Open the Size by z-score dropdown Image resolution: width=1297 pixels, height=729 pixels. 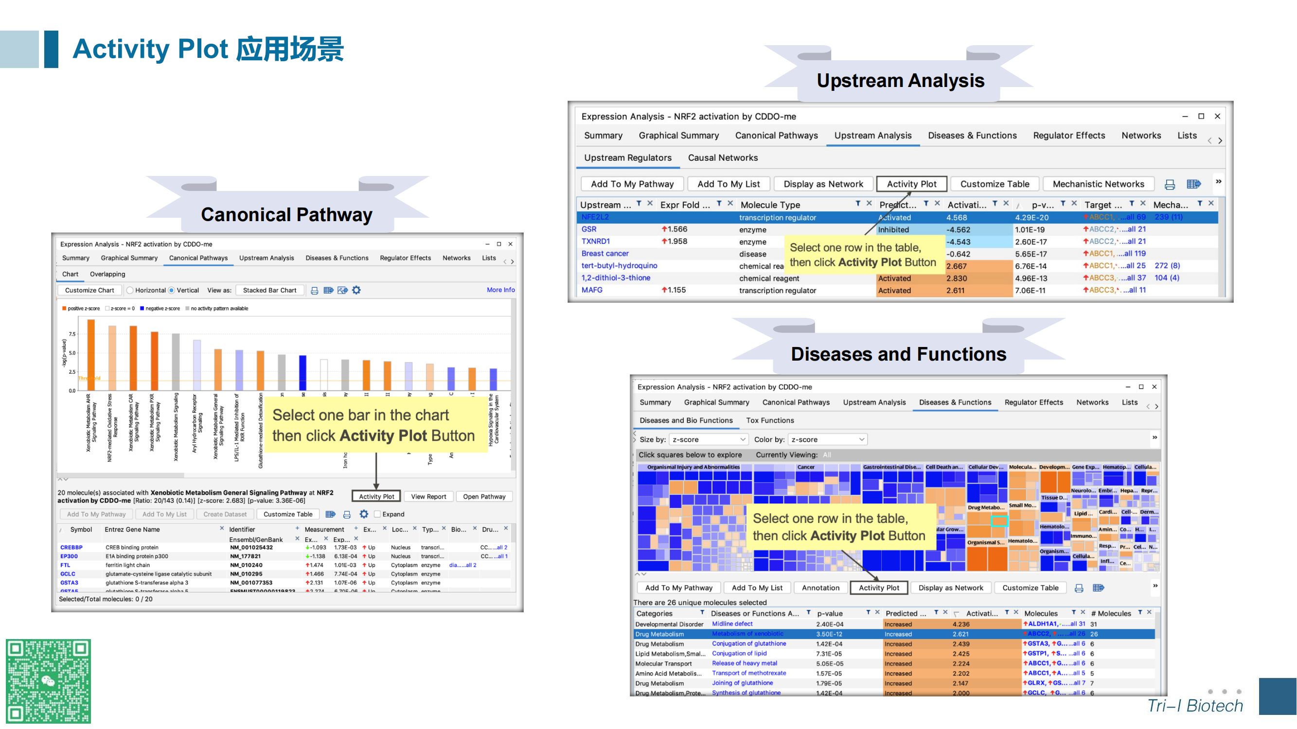[709, 439]
